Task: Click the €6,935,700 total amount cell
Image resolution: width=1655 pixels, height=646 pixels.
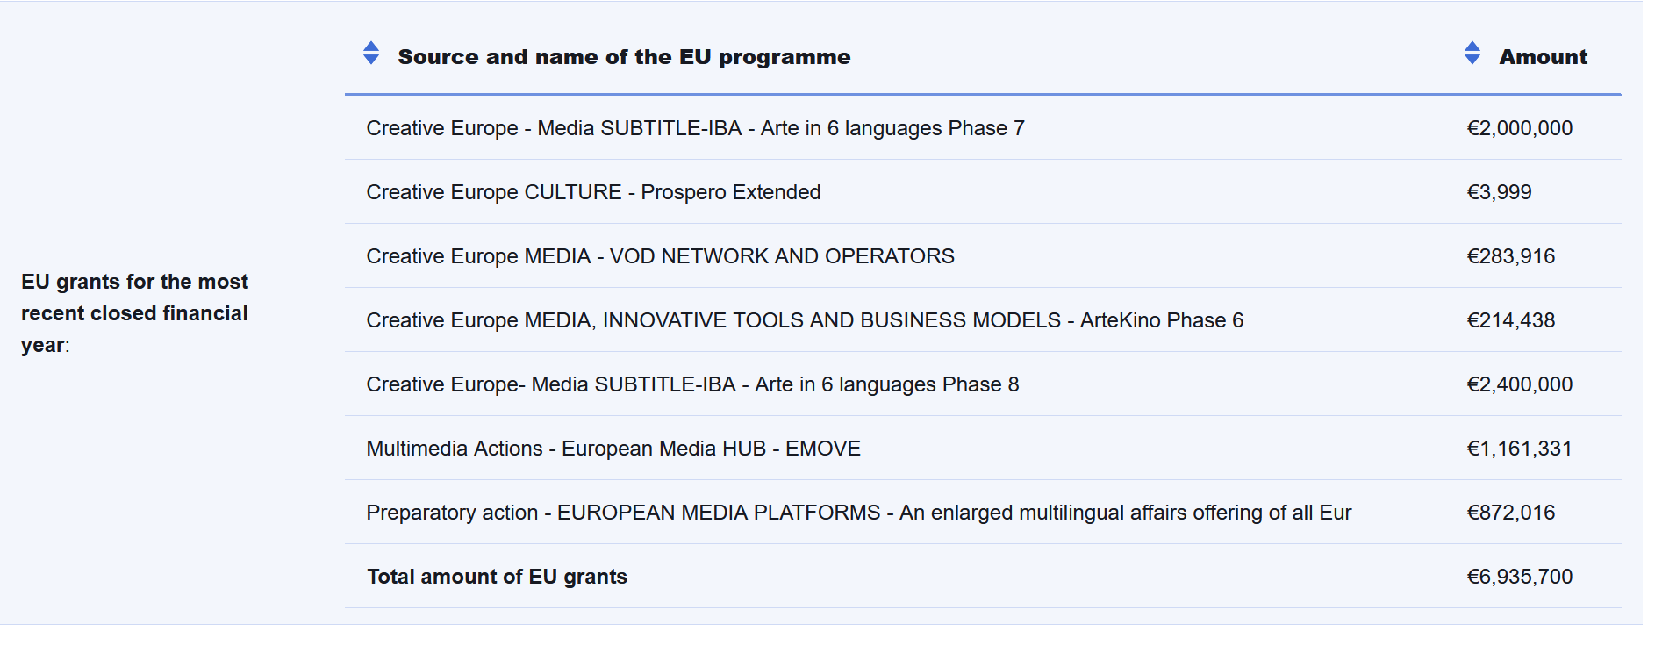Action: tap(1519, 577)
